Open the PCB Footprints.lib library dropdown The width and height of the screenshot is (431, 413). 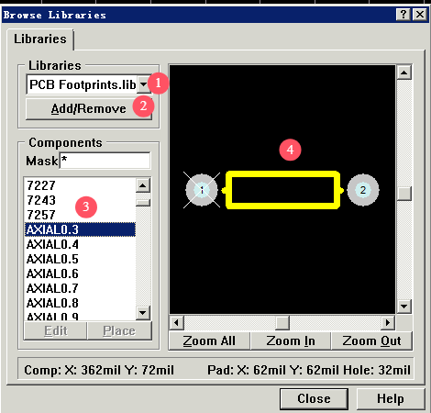(x=143, y=84)
